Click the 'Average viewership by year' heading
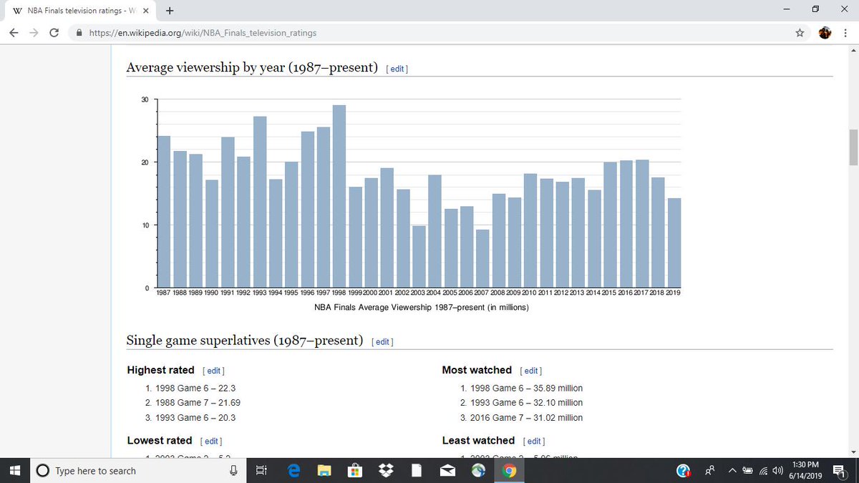859x483 pixels. (x=252, y=67)
